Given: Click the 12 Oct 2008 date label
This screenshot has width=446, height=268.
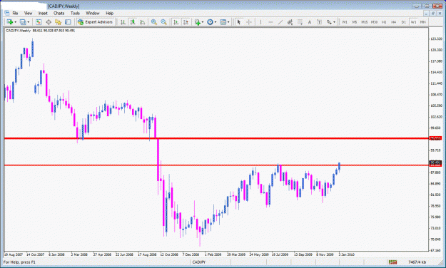Looking at the screenshot, I should click(x=169, y=254).
